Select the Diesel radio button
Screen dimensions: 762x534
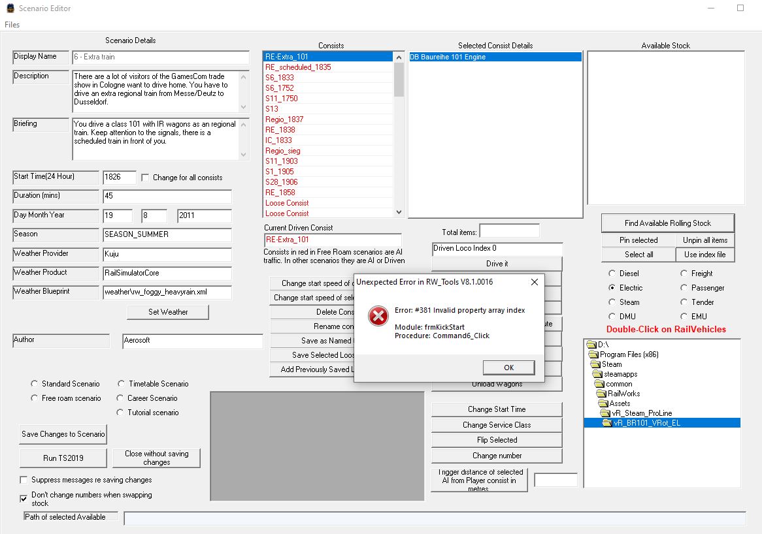coord(612,274)
